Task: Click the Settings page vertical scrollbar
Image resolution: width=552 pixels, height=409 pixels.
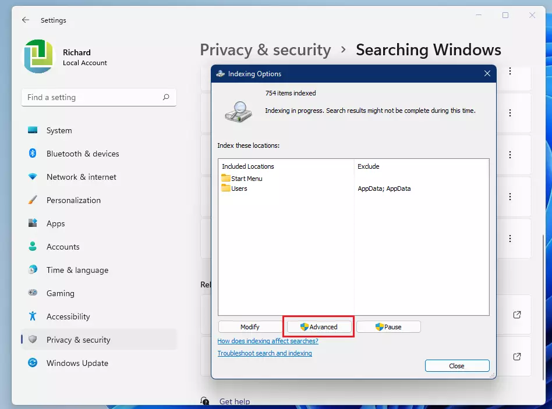Action: point(543,306)
